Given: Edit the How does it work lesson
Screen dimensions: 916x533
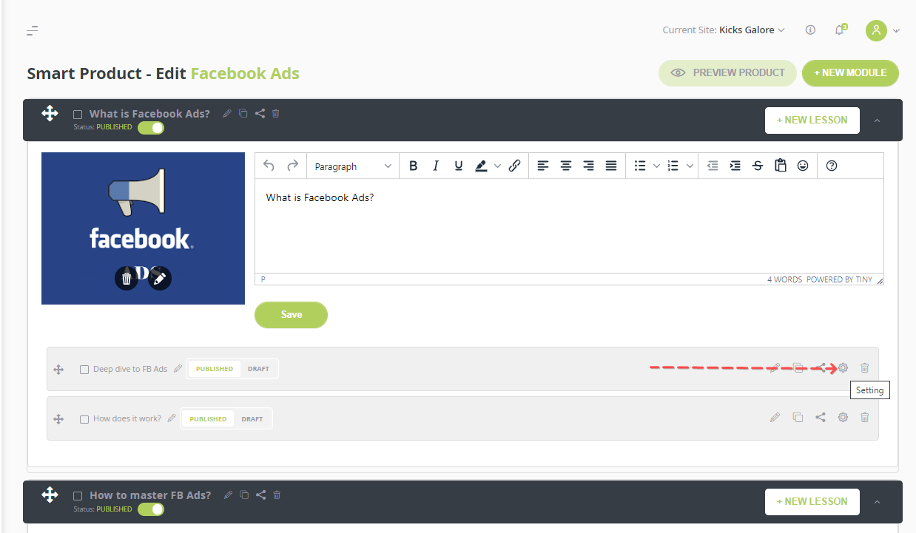Looking at the screenshot, I should click(775, 417).
